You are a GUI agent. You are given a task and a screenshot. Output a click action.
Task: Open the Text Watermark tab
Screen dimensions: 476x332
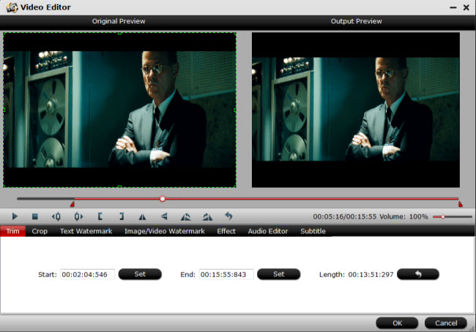[x=86, y=231]
